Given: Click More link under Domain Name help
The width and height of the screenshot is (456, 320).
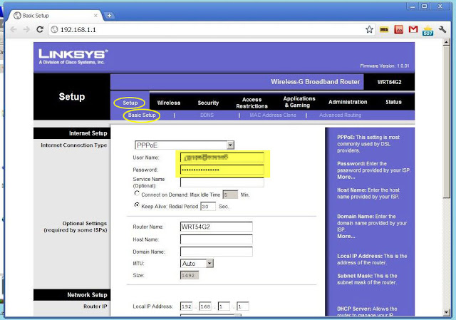Looking at the screenshot, I should (346, 236).
